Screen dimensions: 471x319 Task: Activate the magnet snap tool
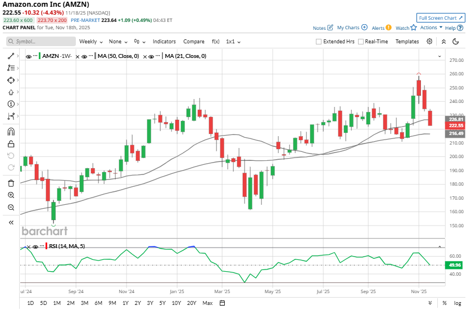point(11,132)
